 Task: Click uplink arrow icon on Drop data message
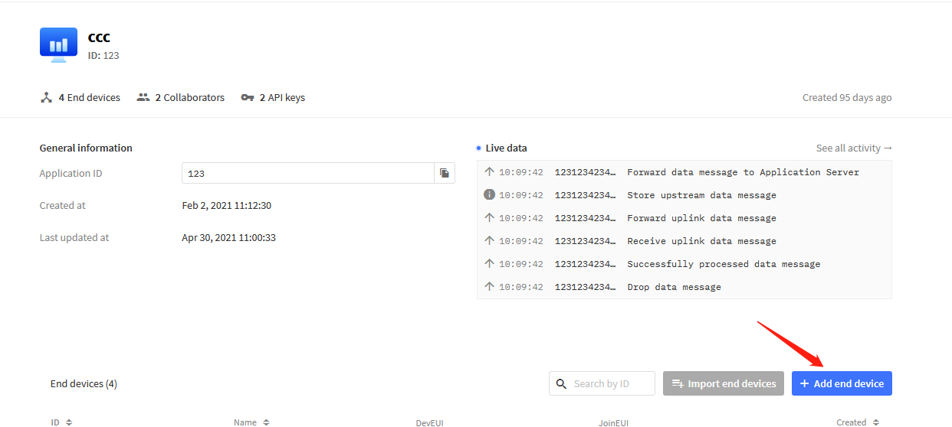coord(489,287)
